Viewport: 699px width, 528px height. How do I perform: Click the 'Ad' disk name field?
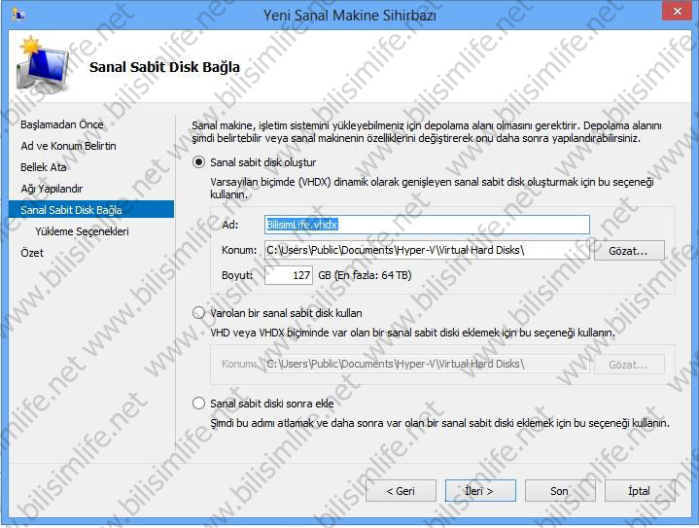[x=427, y=225]
